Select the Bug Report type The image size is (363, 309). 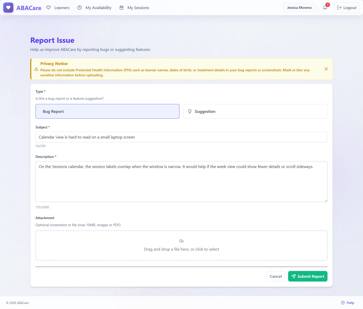click(x=107, y=111)
